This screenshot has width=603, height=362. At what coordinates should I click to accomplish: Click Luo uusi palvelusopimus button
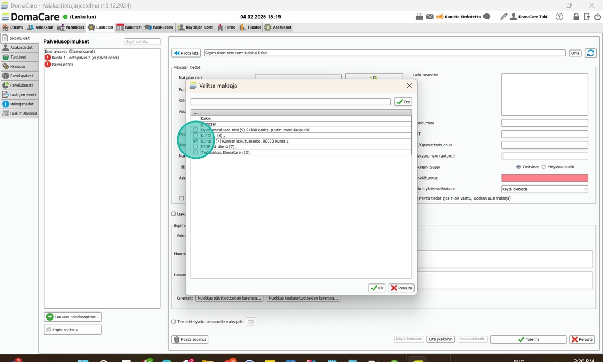73,317
